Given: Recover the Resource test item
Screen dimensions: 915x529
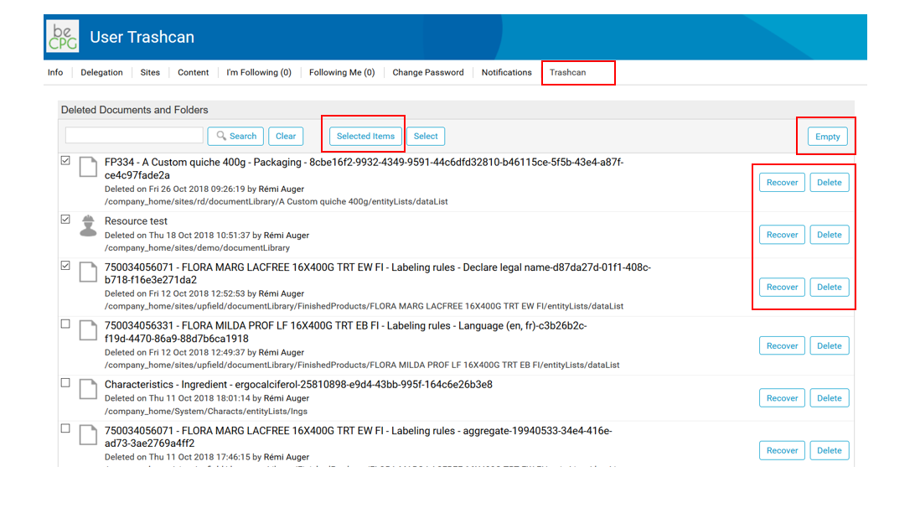Looking at the screenshot, I should (x=782, y=235).
